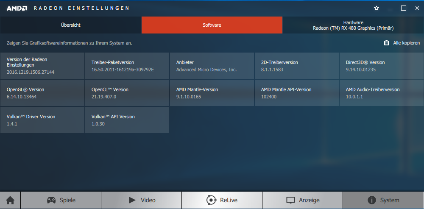The height and width of the screenshot is (209, 424).
Task: Click the ReLive circular logo icon
Action: click(211, 200)
